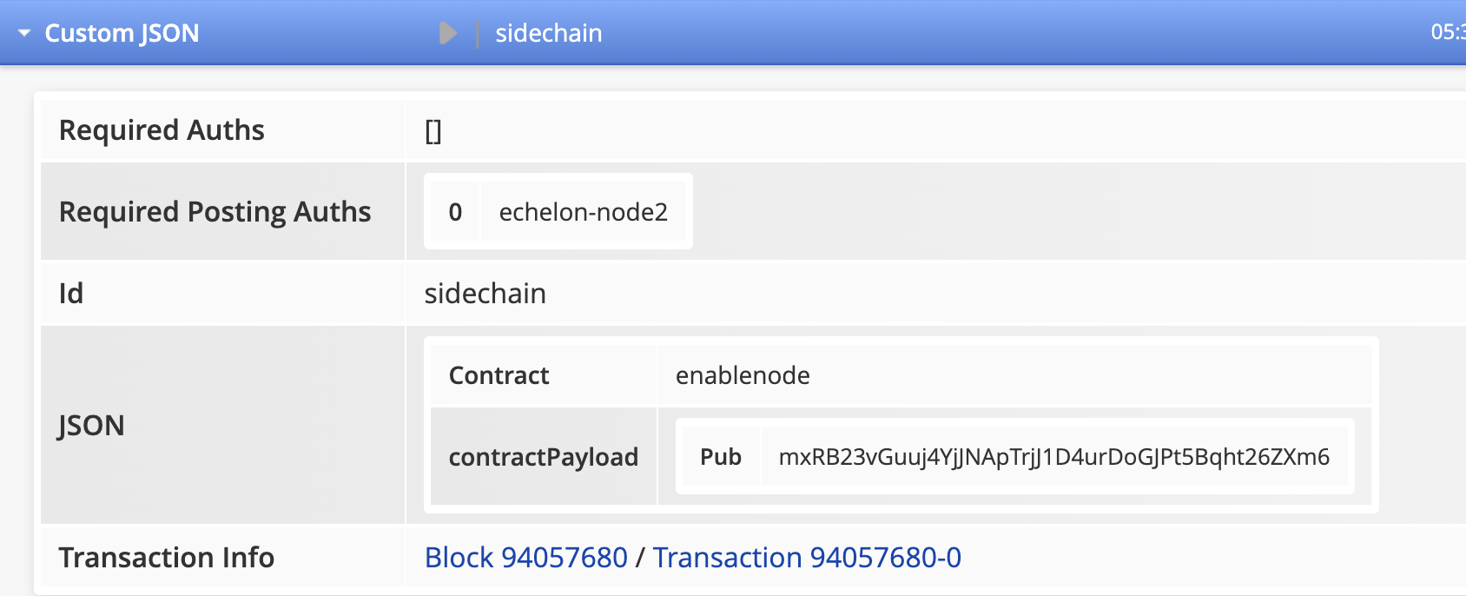Collapse the Custom JSON operation panel

[x=24, y=33]
